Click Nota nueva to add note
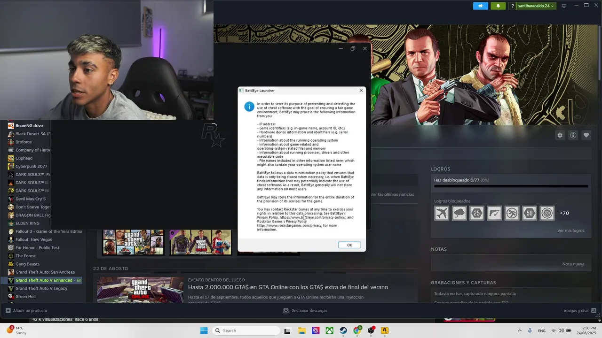 click(573, 264)
